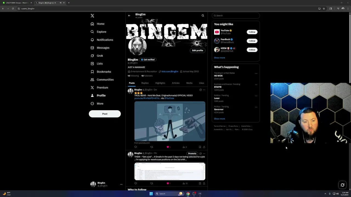Click Grok icon on TROLLBEAR post

(200, 90)
